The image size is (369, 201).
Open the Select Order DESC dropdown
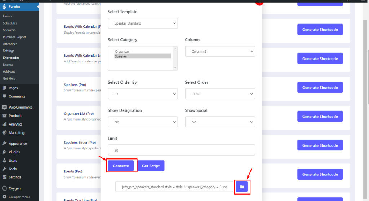pyautogui.click(x=220, y=94)
